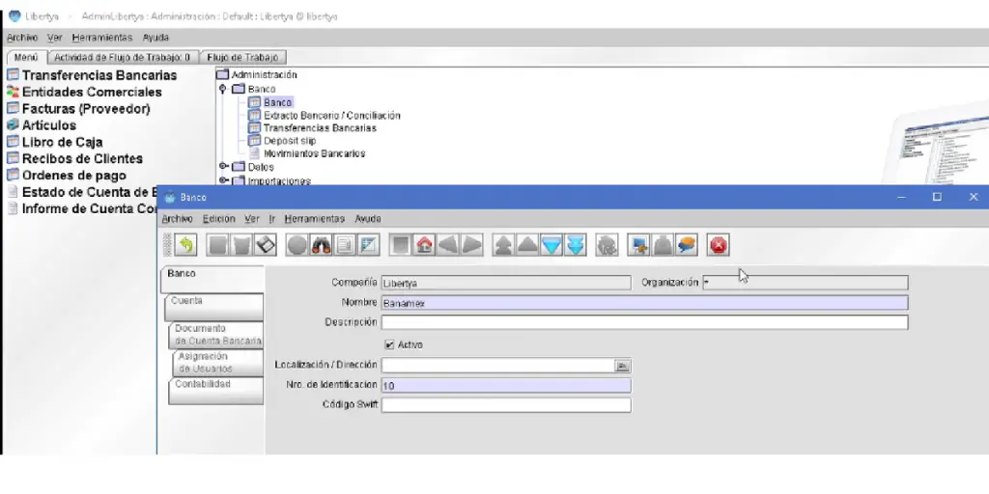Screen dimensions: 989x494
Task: Click the Entidades Comerciales people icon
Action: point(13,93)
